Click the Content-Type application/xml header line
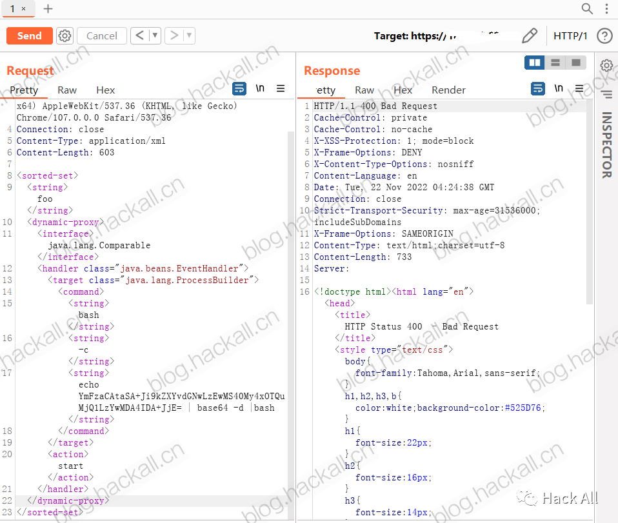 pos(91,141)
